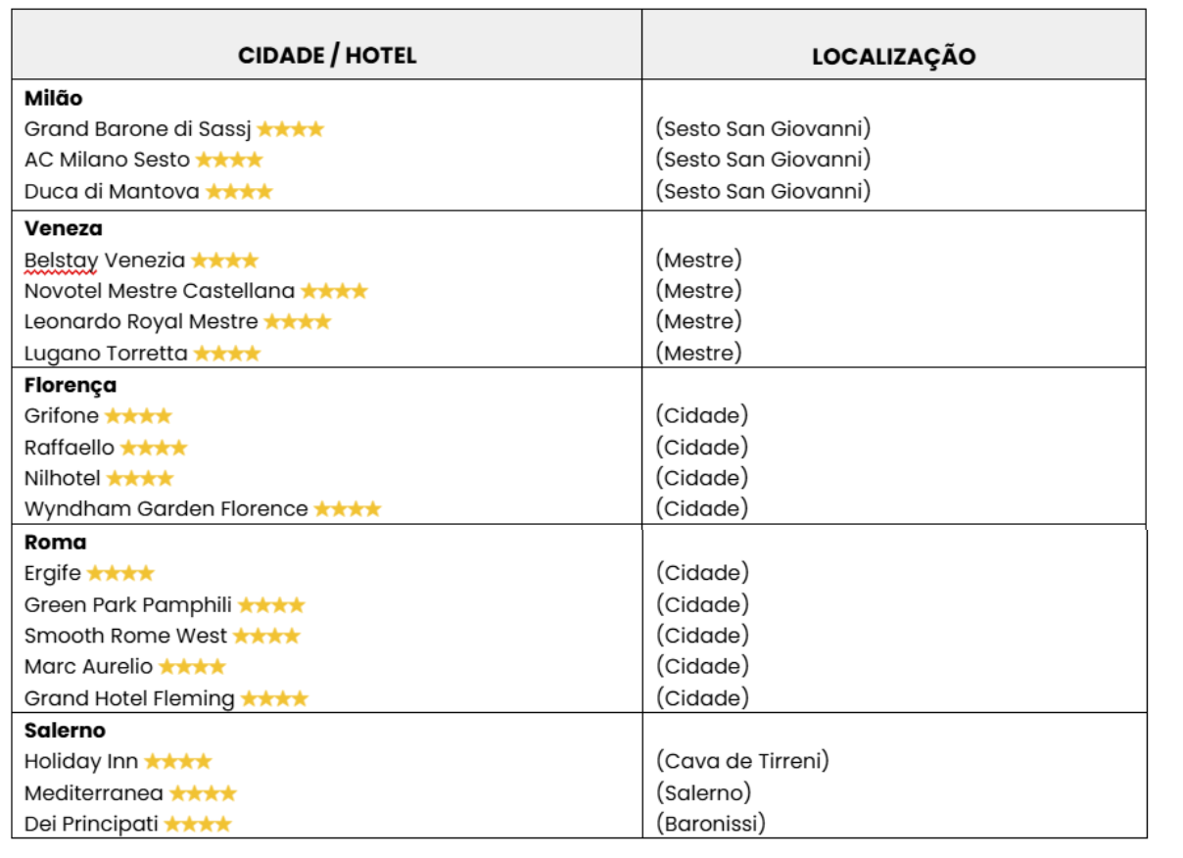This screenshot has height=858, width=1183.
Task: Click the star rating beside AC Milano Sesto
Action: 229,160
